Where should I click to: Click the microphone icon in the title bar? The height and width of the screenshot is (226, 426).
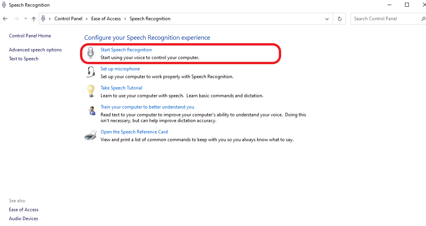point(4,5)
